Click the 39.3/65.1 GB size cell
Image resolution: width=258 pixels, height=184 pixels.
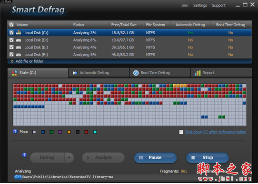tap(123, 48)
